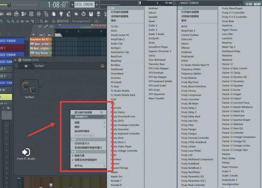The image size is (262, 188).
Task: Adjust the top-left master slider knob
Action: click(9, 5)
